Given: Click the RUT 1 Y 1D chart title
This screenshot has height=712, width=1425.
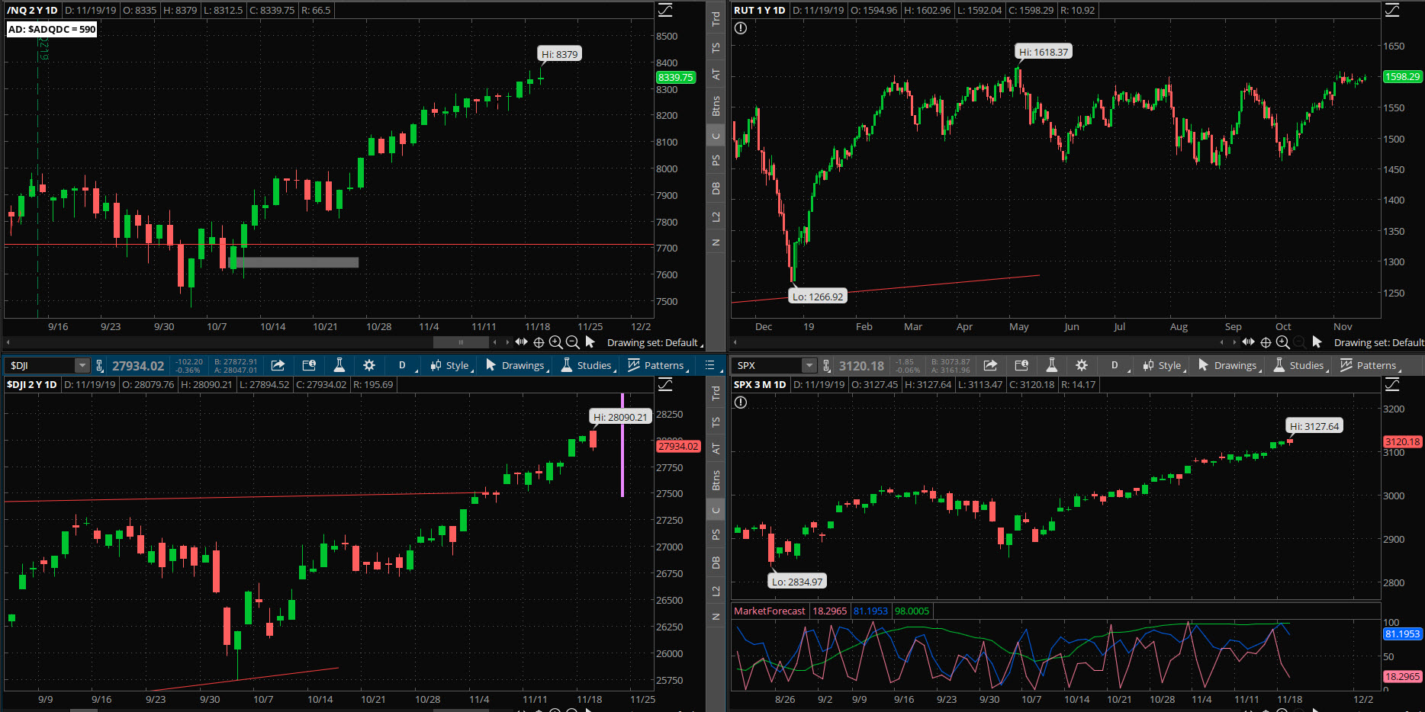Looking at the screenshot, I should 759,11.
